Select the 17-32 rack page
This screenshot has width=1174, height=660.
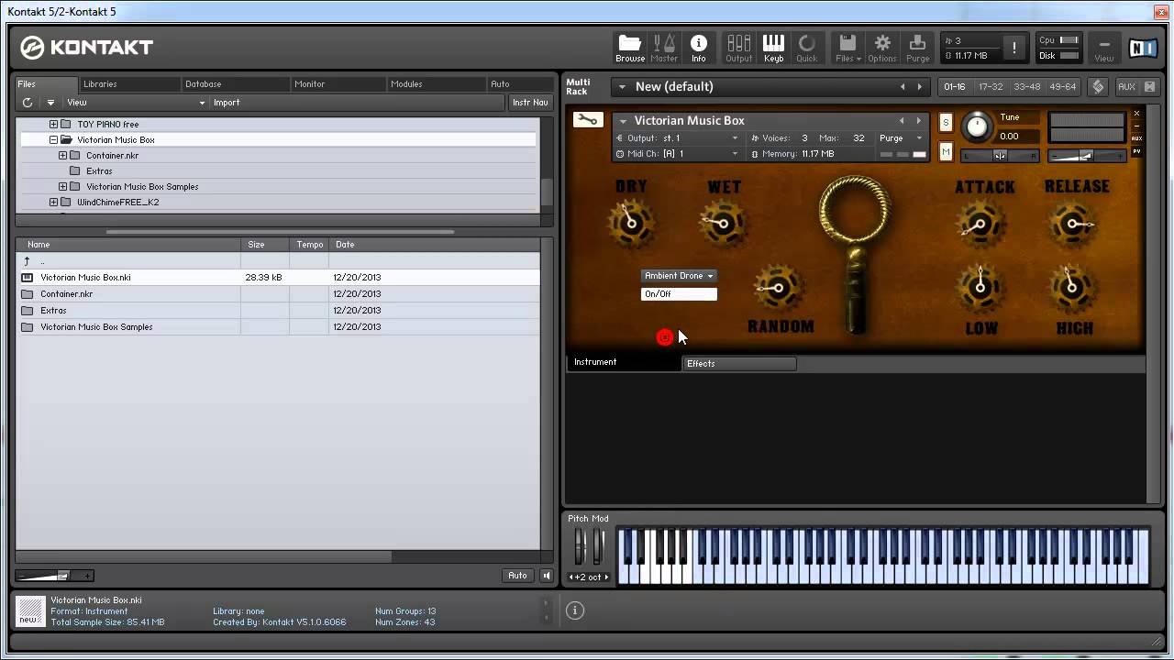coord(991,87)
